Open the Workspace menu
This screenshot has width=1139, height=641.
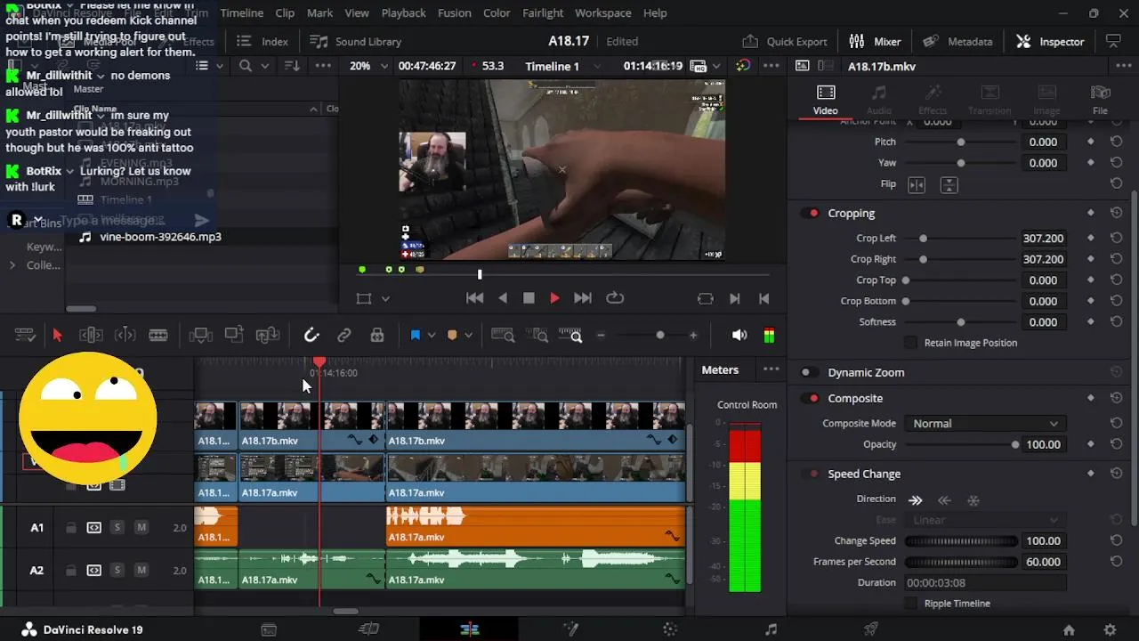(603, 13)
